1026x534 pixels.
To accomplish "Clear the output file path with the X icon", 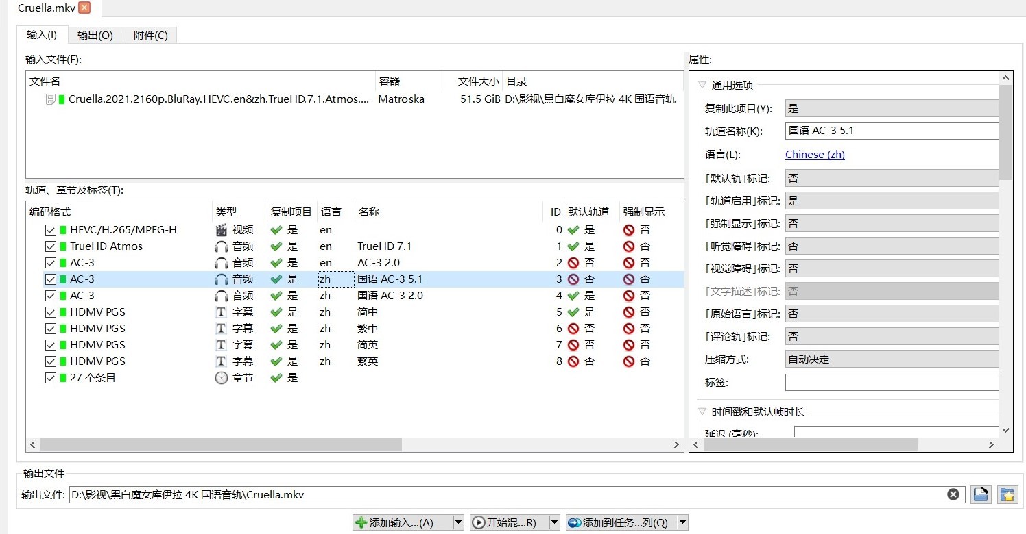I will [953, 494].
